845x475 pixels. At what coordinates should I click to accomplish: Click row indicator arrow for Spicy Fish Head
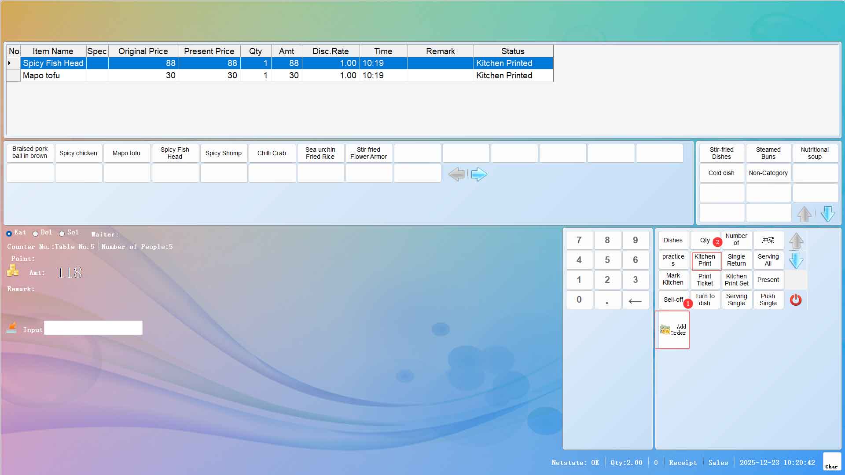tap(10, 63)
